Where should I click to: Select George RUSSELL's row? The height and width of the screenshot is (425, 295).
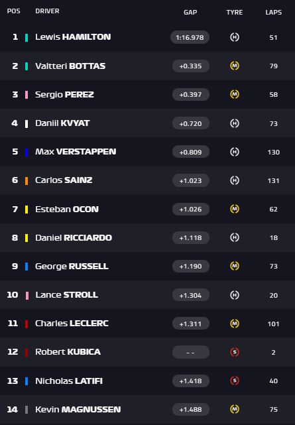(x=147, y=266)
